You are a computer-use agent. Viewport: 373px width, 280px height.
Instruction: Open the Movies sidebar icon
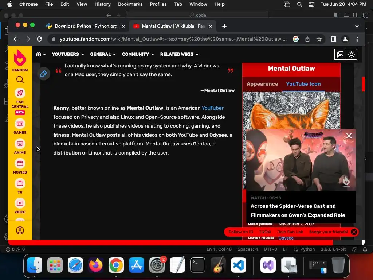pos(20,163)
